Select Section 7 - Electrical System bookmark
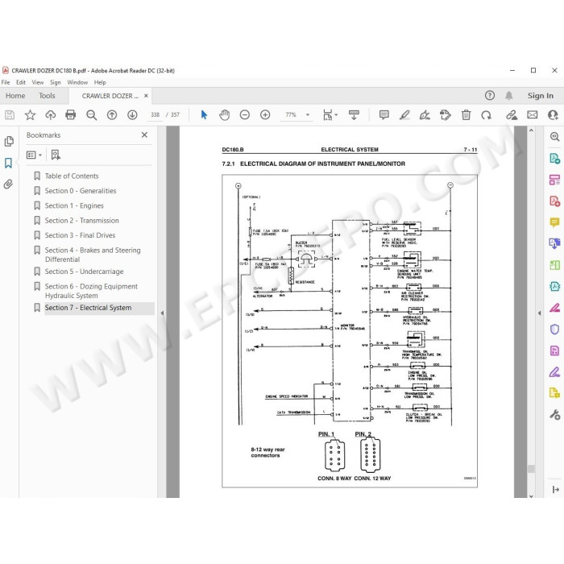Screen dimensions: 564x564 tap(88, 308)
